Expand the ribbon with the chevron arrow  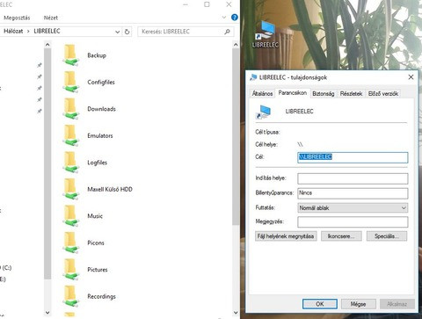224,18
